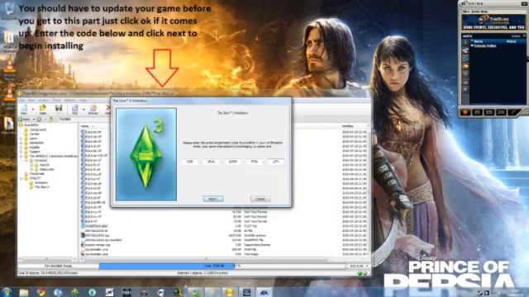Screen dimensions: 529x297
Task: Click the up-folder navigation icon
Action: click(x=50, y=119)
